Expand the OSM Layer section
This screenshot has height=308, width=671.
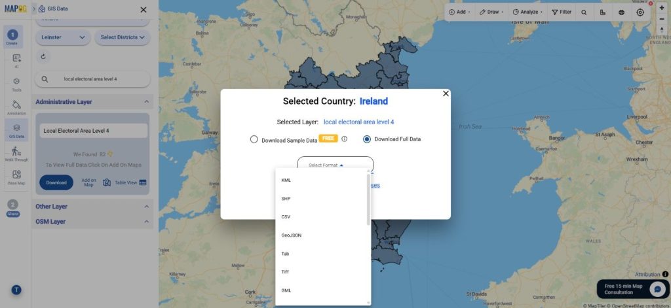pos(146,221)
